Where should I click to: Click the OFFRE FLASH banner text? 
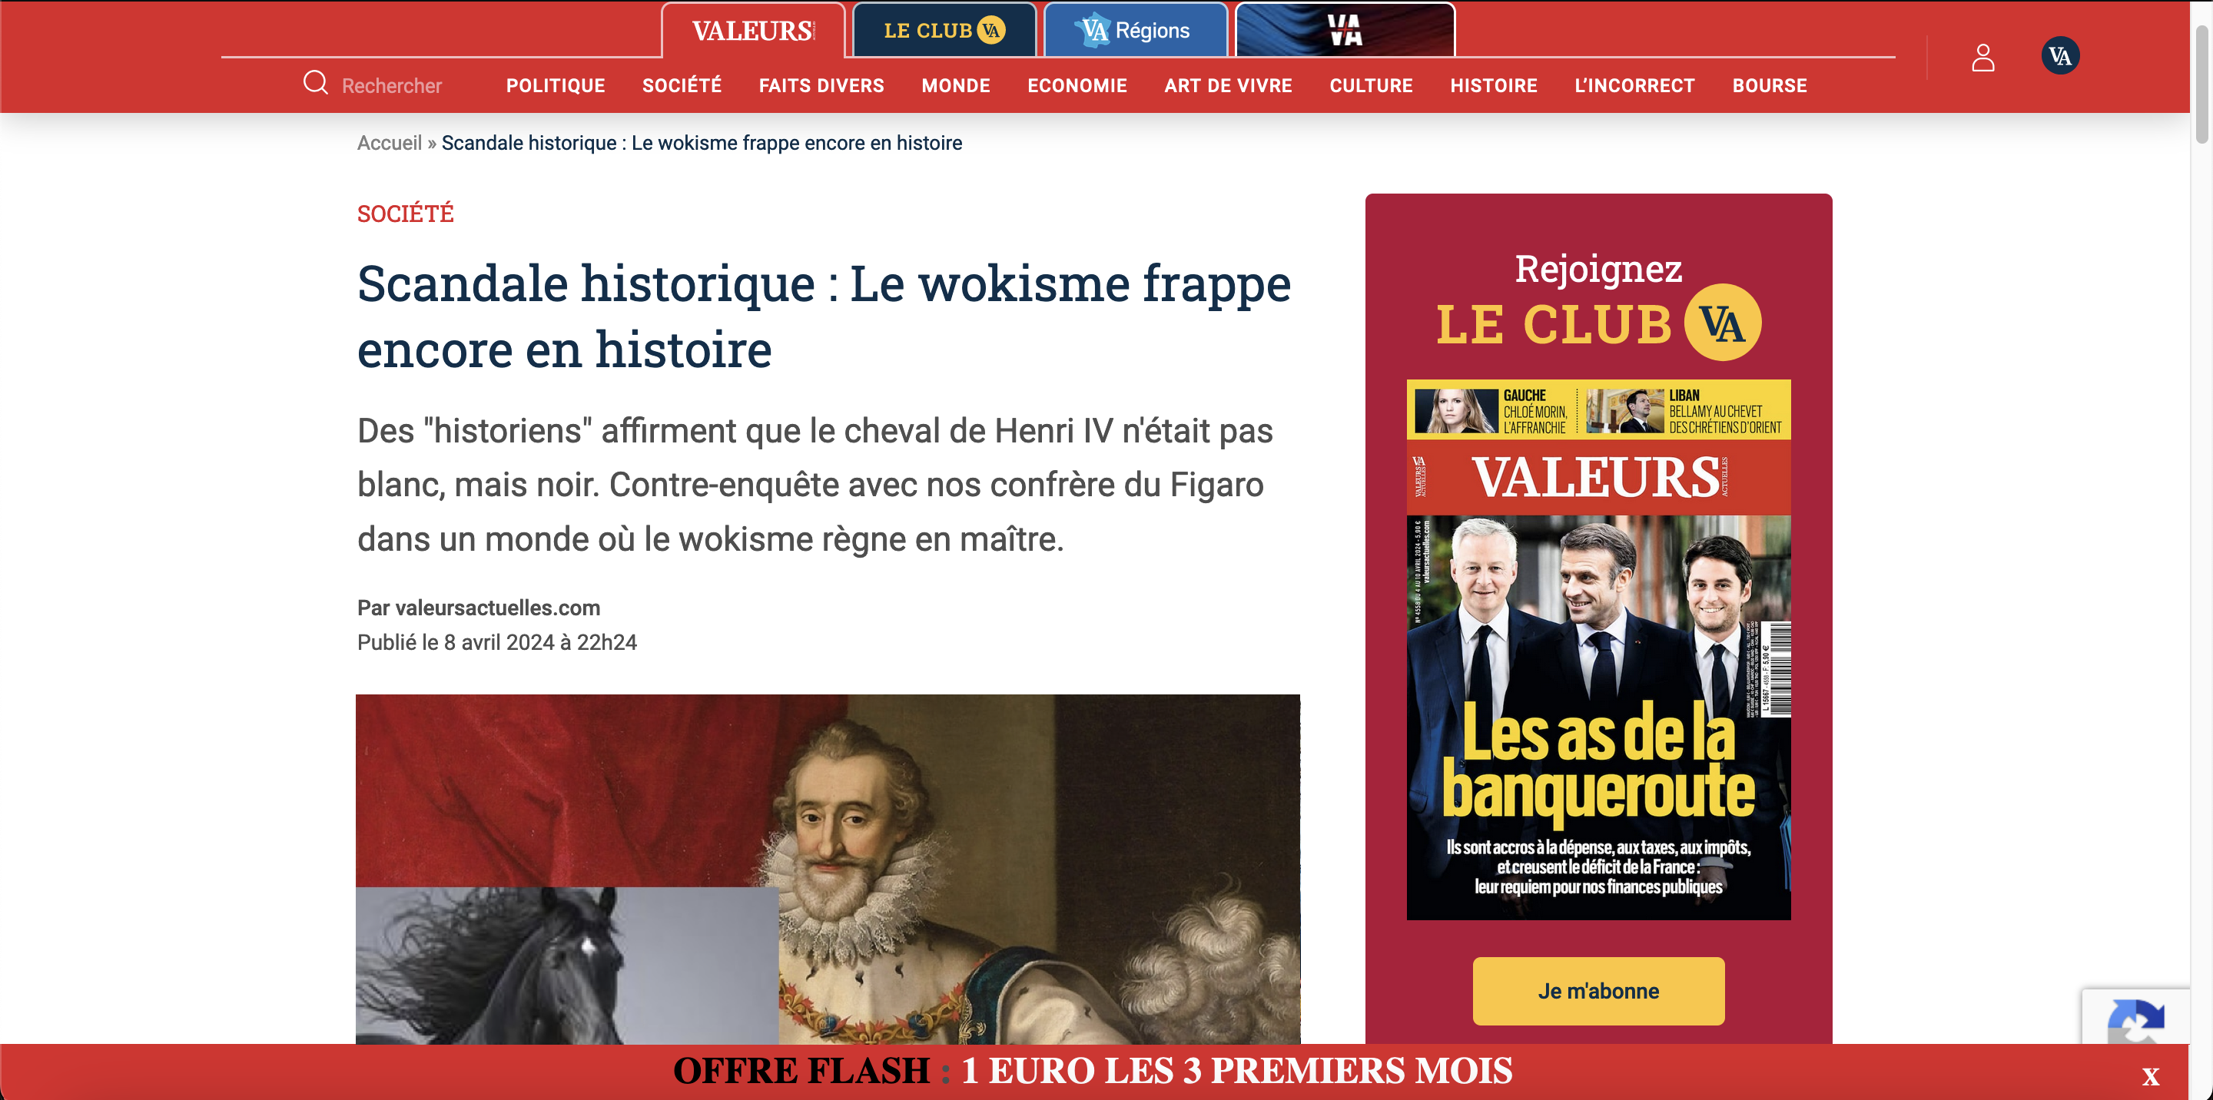1093,1071
